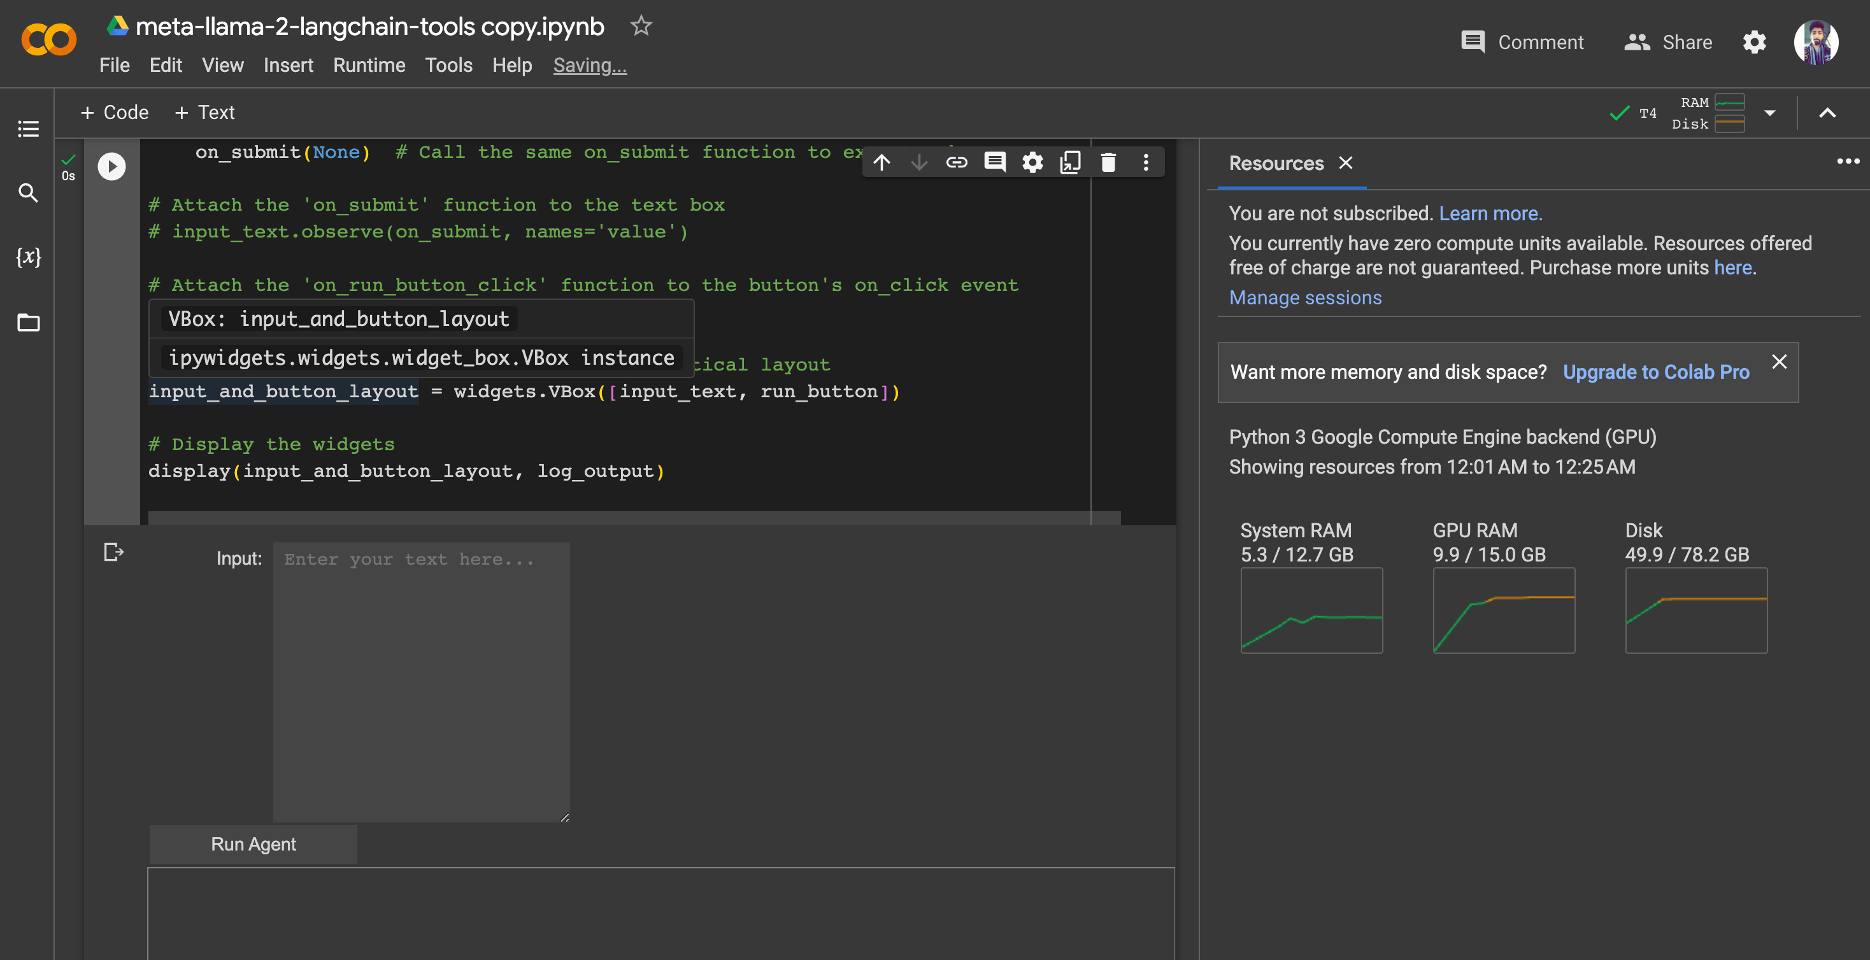Run the code cell with play button
1870x960 pixels.
tap(112, 166)
